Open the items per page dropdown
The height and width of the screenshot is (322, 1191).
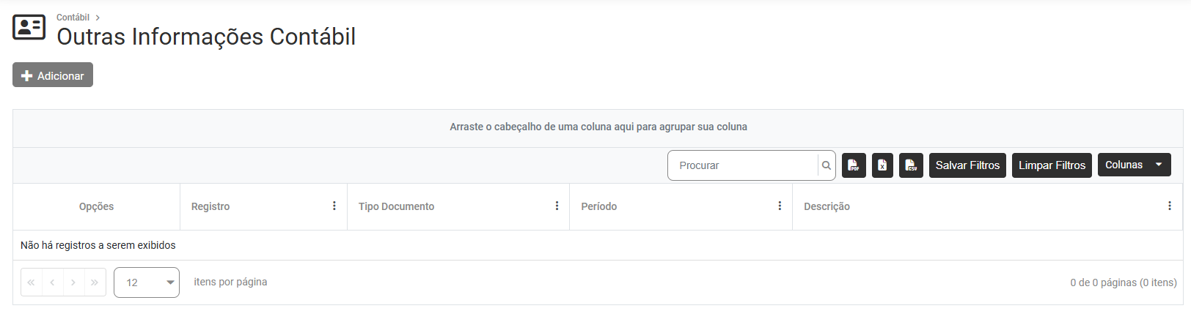click(x=147, y=282)
